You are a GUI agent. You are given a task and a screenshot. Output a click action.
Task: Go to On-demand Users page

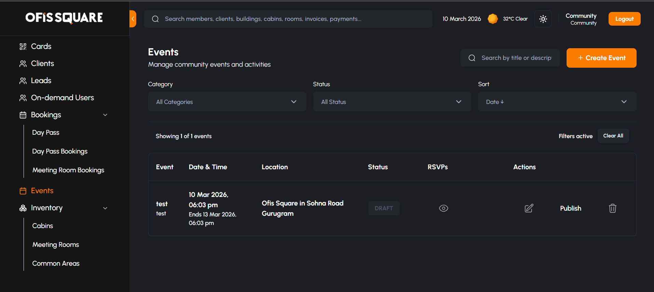click(62, 98)
